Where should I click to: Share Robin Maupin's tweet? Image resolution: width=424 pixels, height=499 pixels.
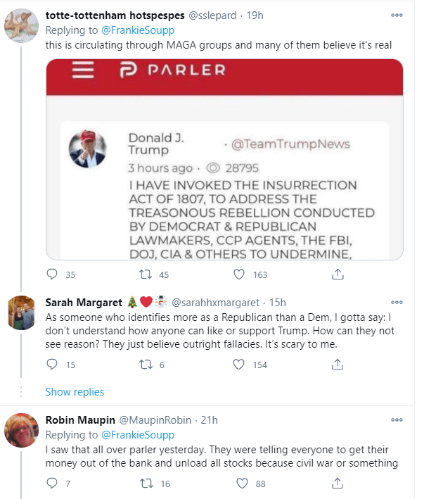click(x=337, y=483)
